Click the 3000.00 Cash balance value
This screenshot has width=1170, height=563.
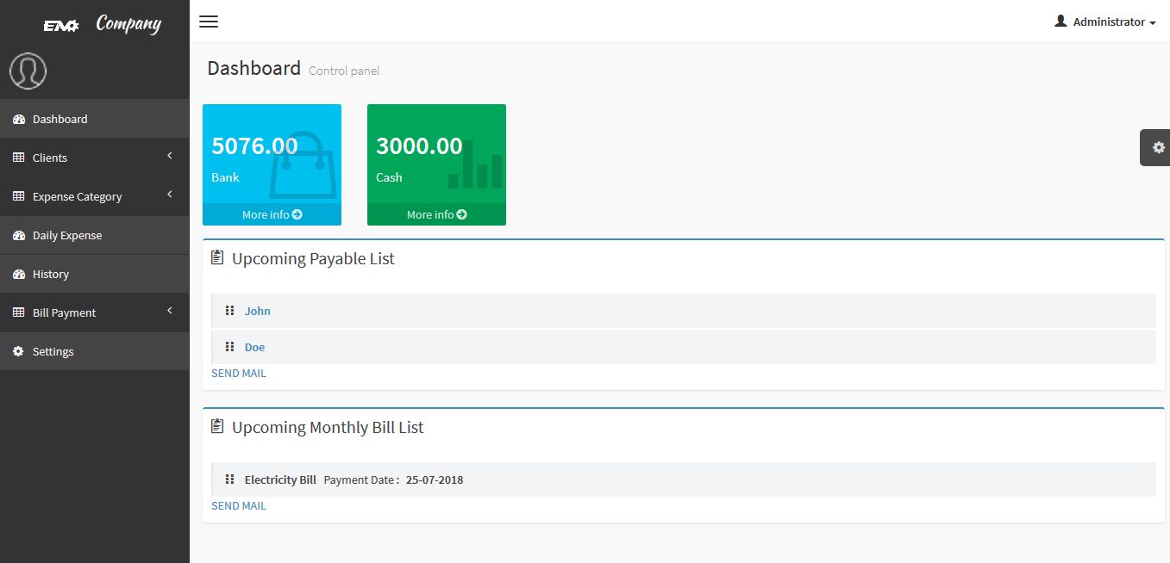(419, 146)
